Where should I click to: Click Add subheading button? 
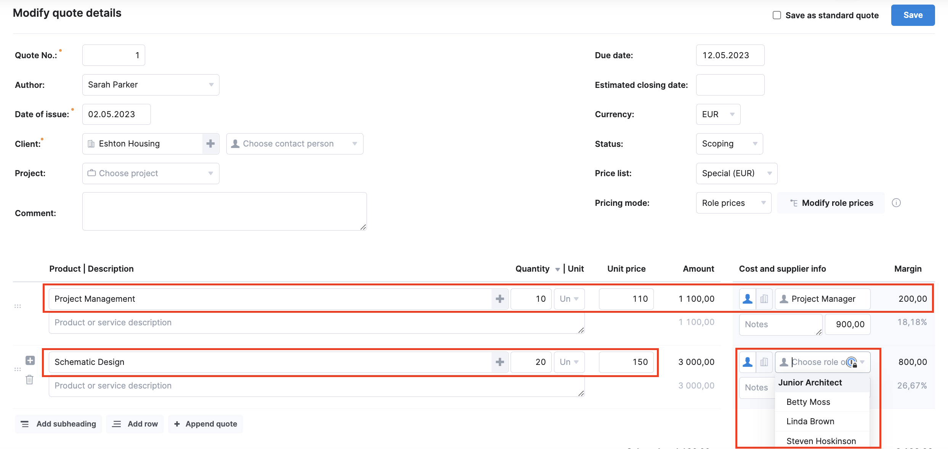pos(58,424)
